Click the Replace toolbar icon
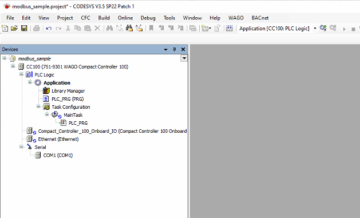360x218 pixels. pyautogui.click(x=120, y=28)
